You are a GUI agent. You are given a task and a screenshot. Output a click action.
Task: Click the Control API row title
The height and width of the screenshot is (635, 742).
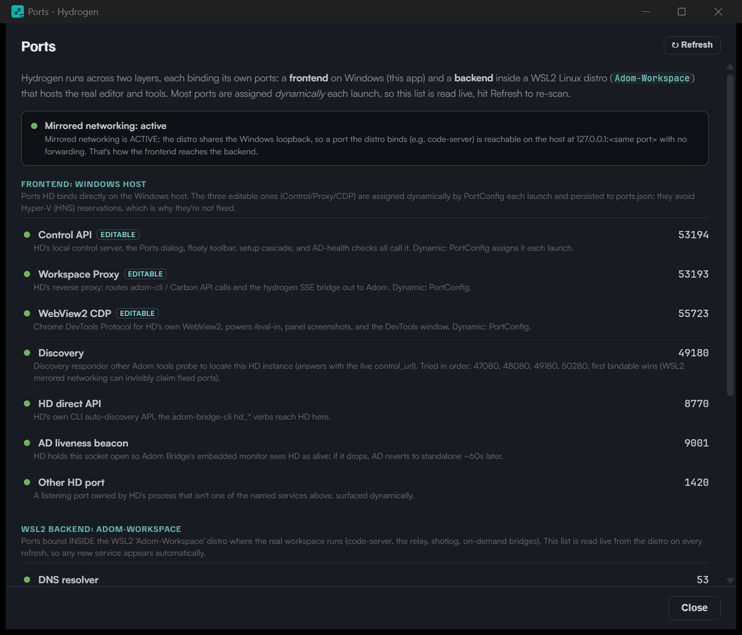coord(65,235)
